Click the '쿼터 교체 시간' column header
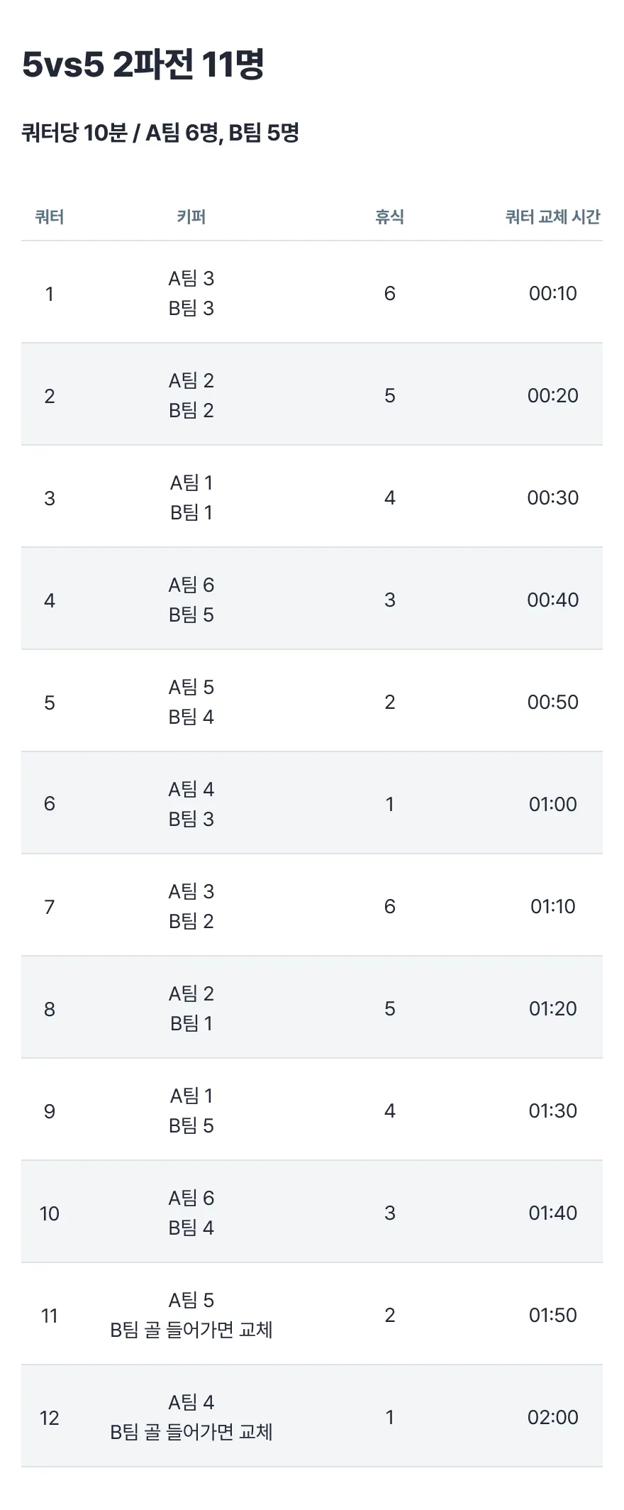 (552, 217)
